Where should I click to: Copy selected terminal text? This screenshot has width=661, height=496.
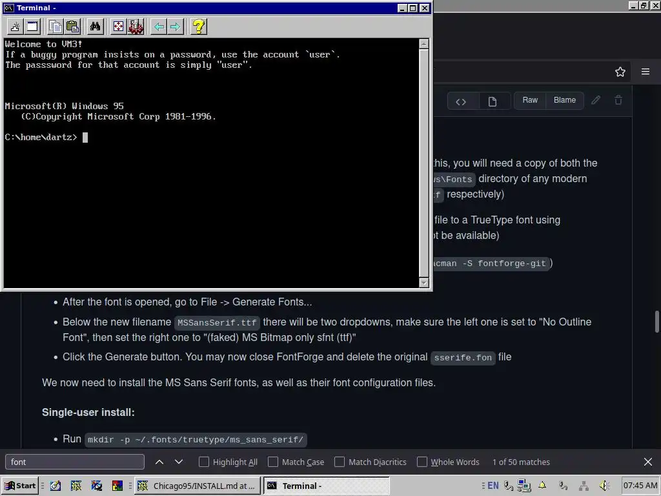coord(55,26)
